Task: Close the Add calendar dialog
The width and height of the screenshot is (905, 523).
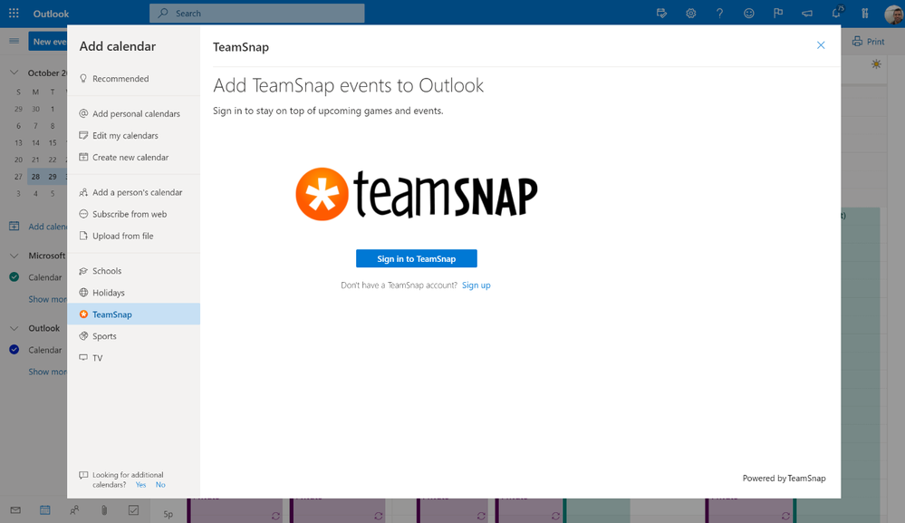Action: [x=821, y=45]
